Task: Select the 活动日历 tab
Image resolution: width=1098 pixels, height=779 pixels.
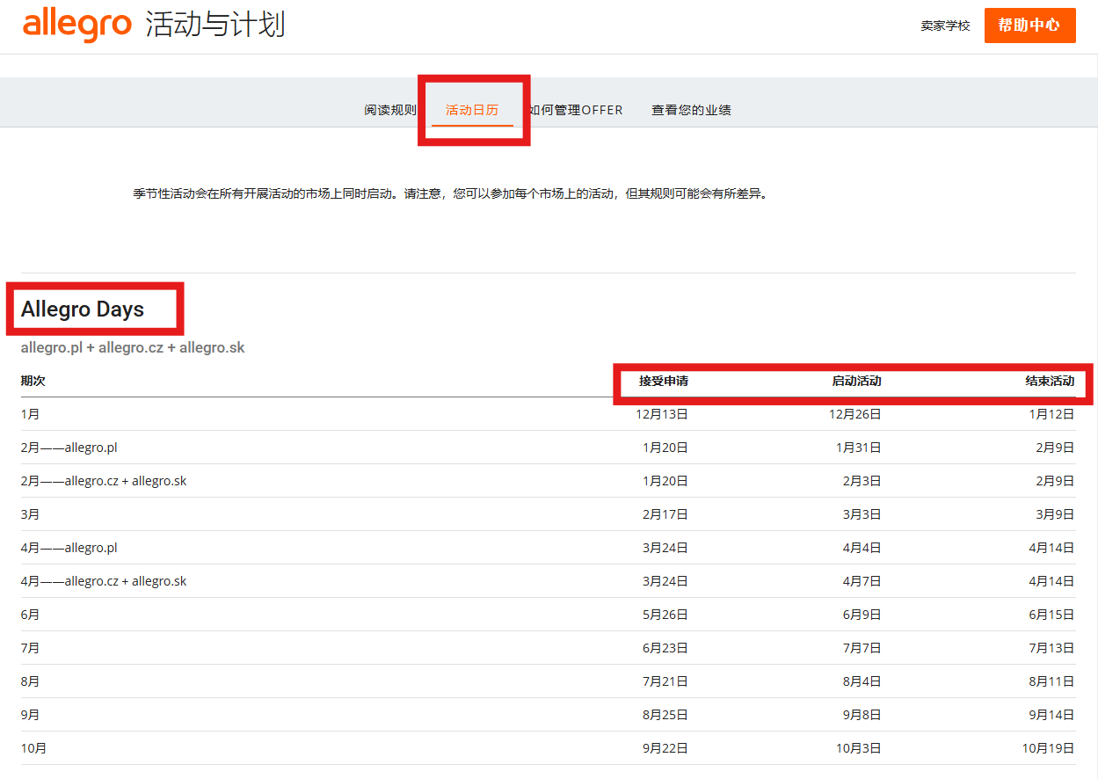Action: pos(472,110)
